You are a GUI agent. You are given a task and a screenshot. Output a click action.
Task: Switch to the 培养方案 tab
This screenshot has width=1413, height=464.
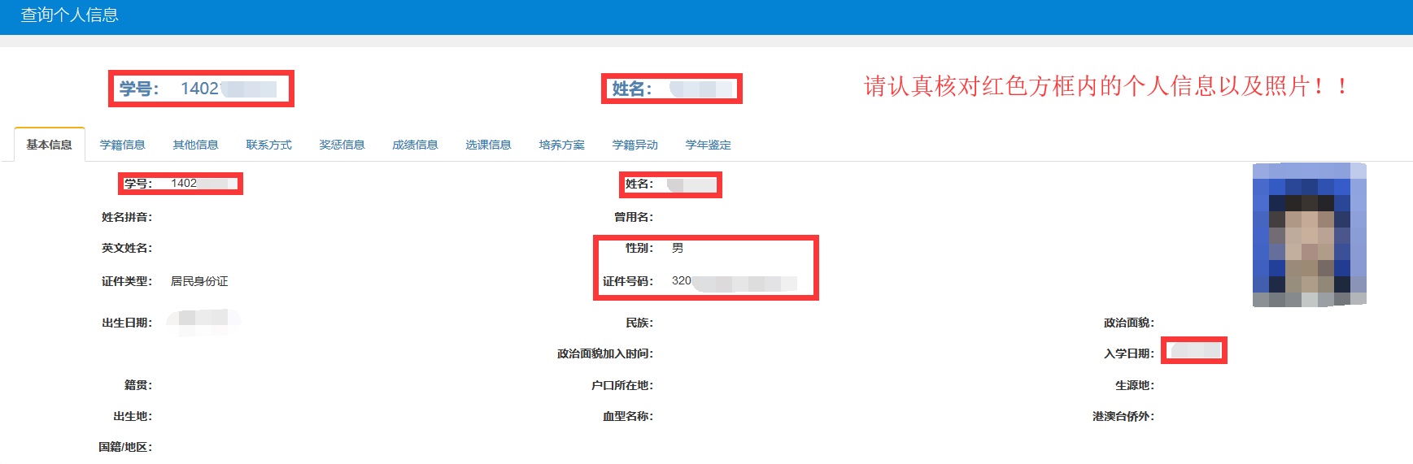click(x=561, y=145)
